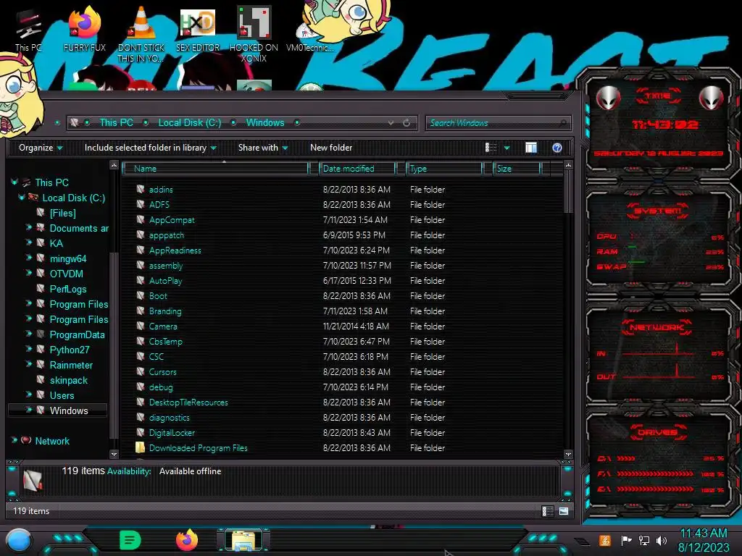Select the File Explorer taskbar button
The width and height of the screenshot is (742, 556).
(243, 540)
